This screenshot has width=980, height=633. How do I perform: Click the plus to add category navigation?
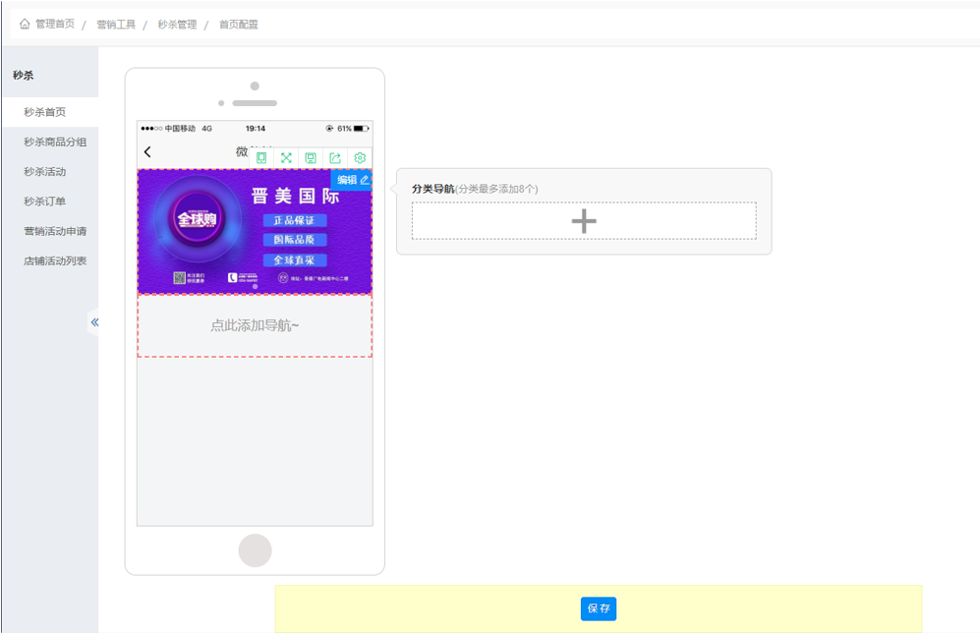[x=584, y=221]
